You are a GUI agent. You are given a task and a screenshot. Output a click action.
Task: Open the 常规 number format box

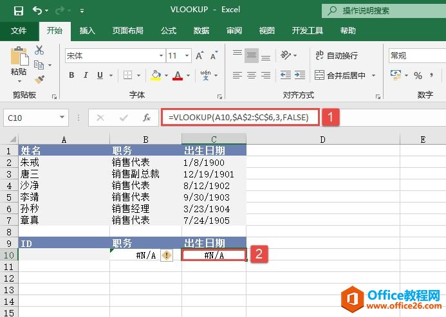(x=417, y=55)
